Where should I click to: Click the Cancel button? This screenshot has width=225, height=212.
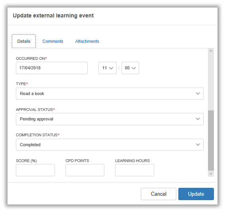[159, 194]
